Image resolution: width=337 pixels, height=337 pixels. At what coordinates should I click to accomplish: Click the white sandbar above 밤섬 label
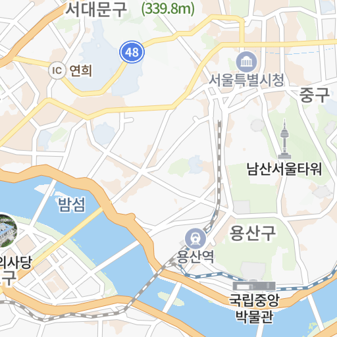(x=44, y=189)
